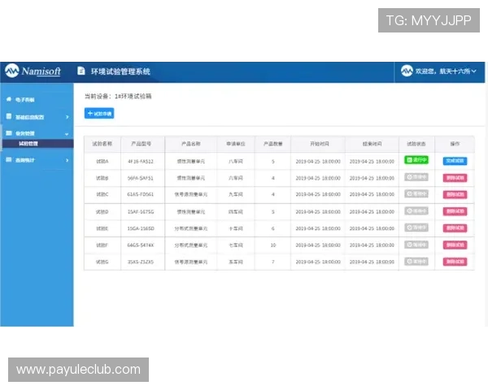Click the 开始时间 column header
The image size is (488, 390).
pyautogui.click(x=318, y=143)
